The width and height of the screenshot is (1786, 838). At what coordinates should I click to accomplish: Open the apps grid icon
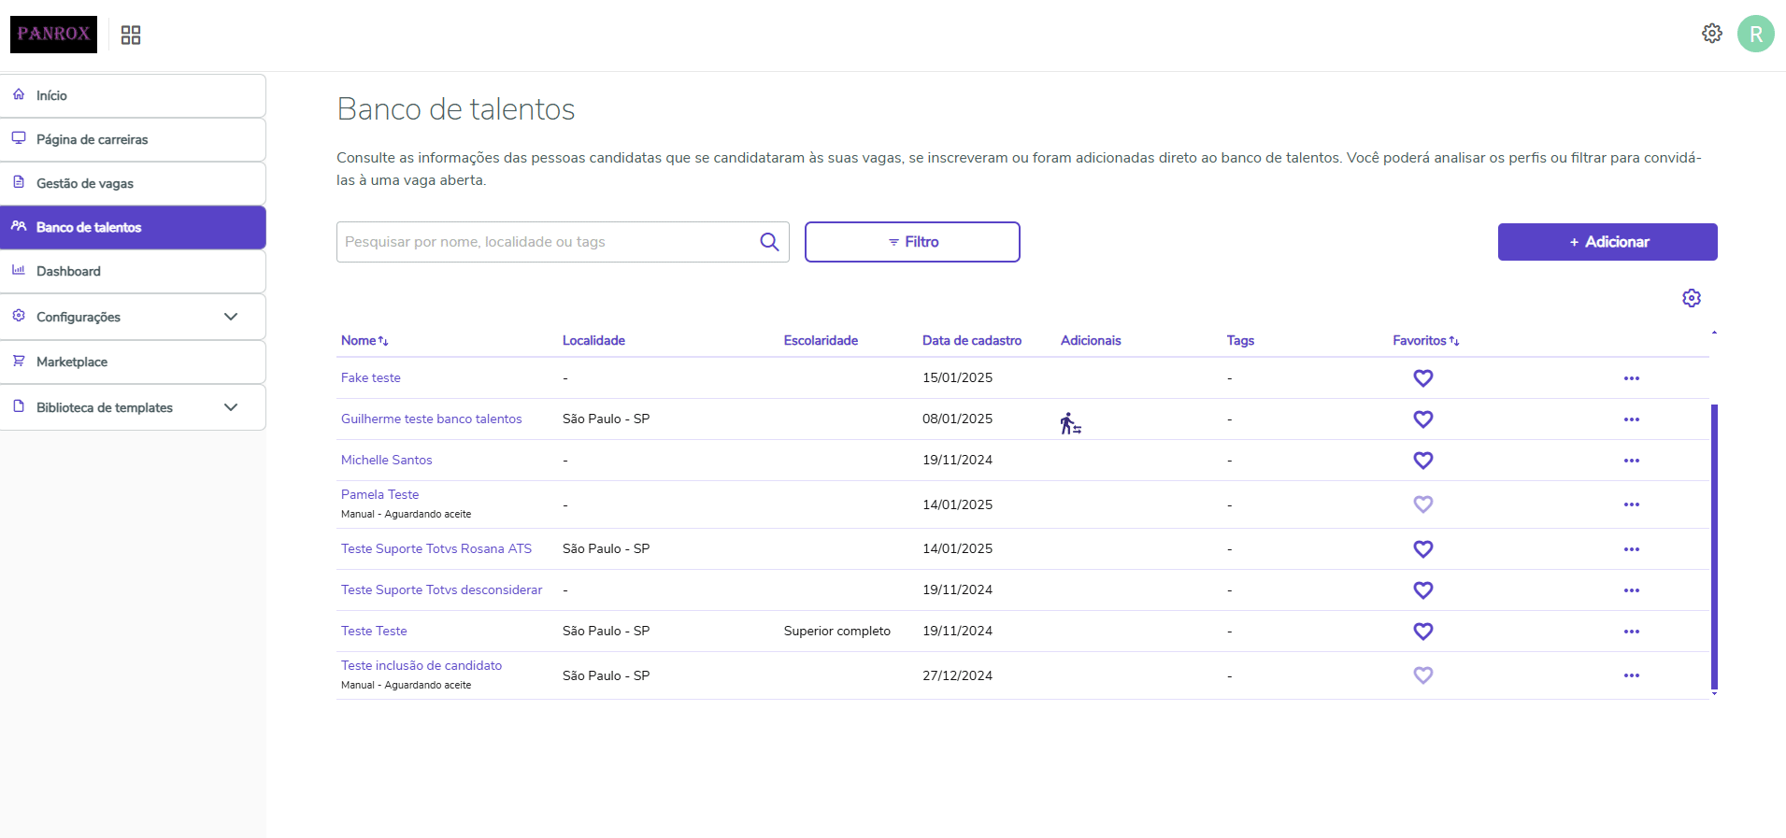131,35
